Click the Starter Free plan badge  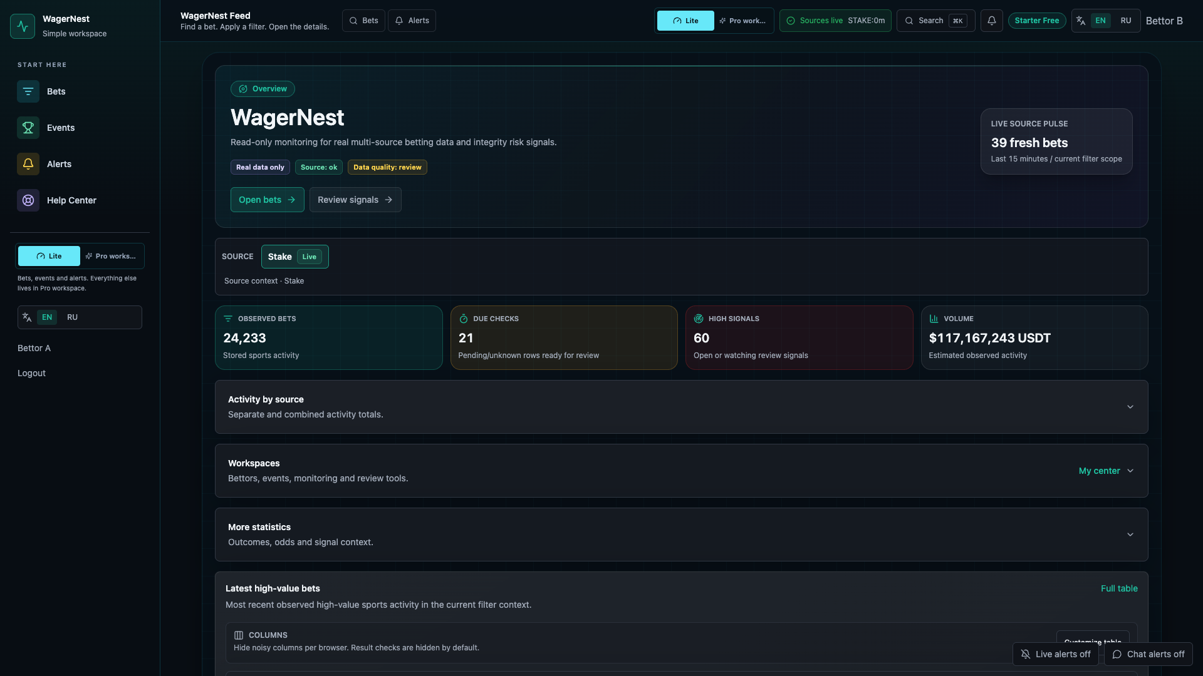(1037, 21)
